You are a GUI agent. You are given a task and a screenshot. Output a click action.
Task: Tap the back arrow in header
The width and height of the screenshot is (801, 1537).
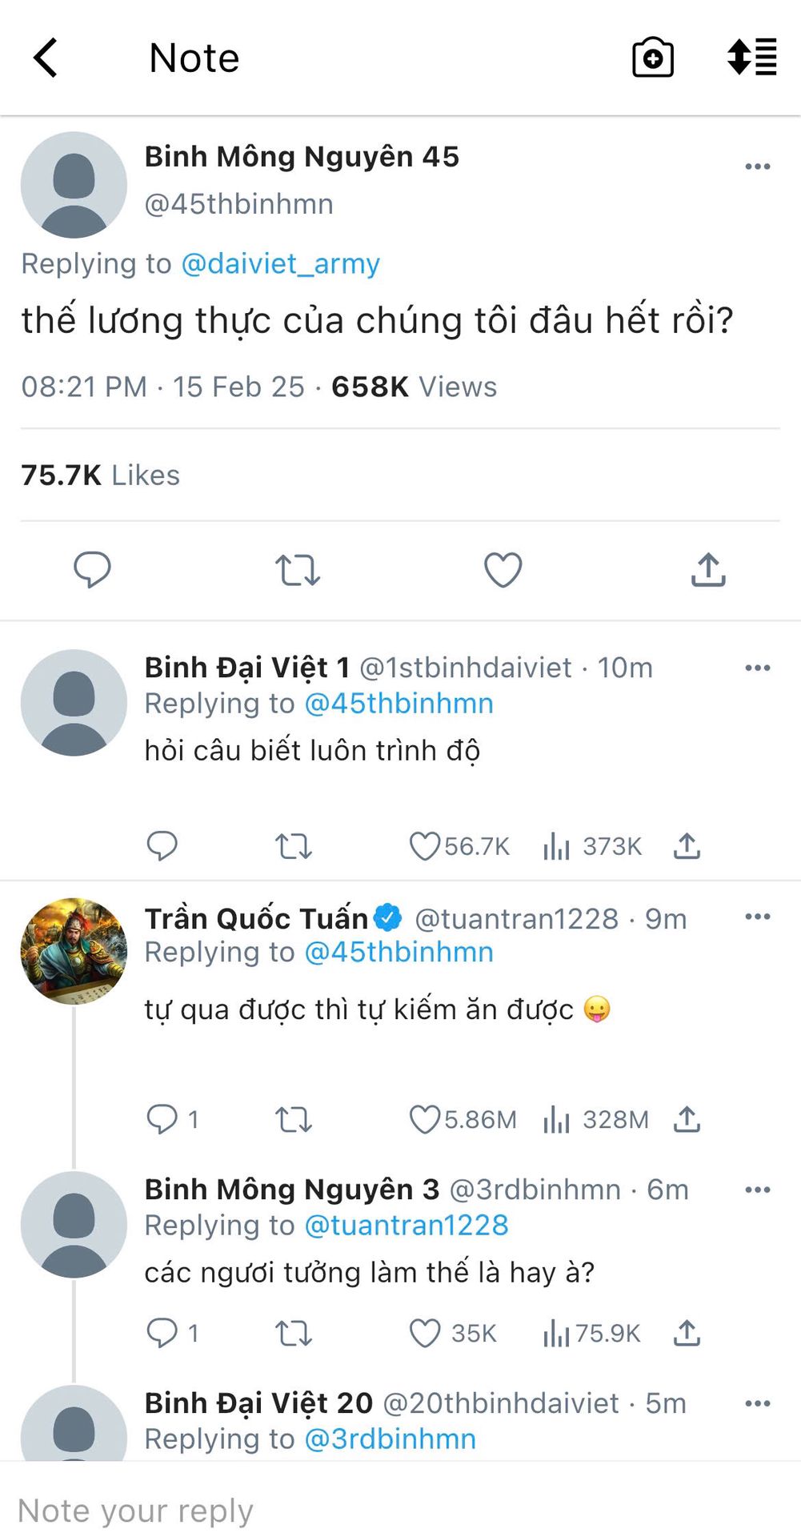pos(46,58)
